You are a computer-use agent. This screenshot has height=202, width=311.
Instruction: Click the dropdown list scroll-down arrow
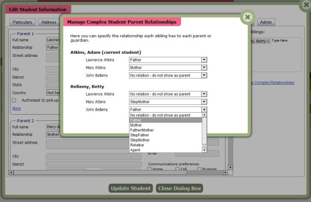[x=204, y=150]
